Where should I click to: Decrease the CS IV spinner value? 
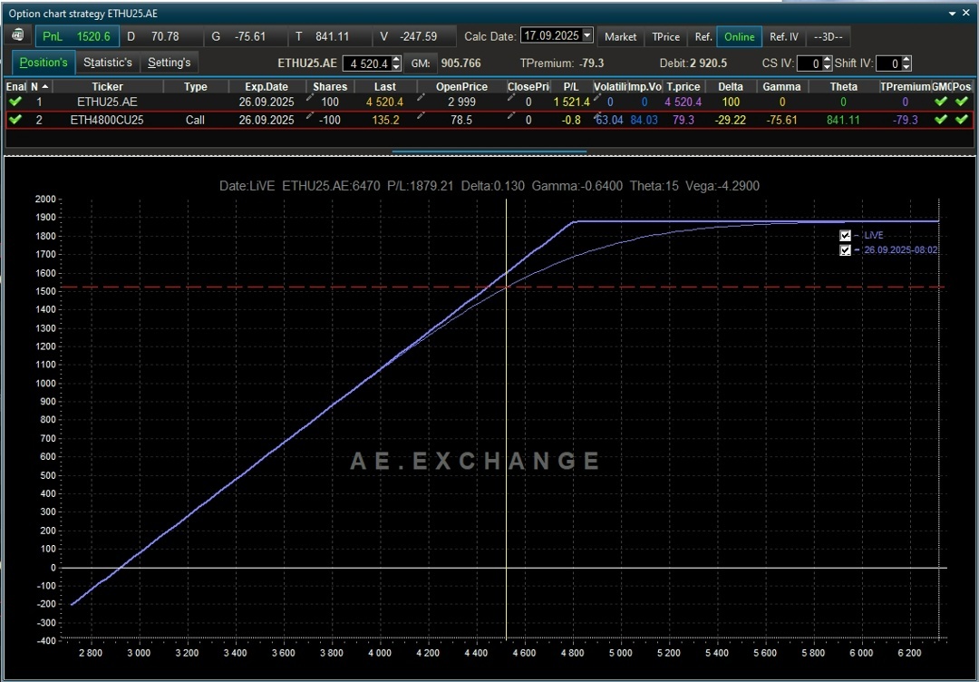828,67
